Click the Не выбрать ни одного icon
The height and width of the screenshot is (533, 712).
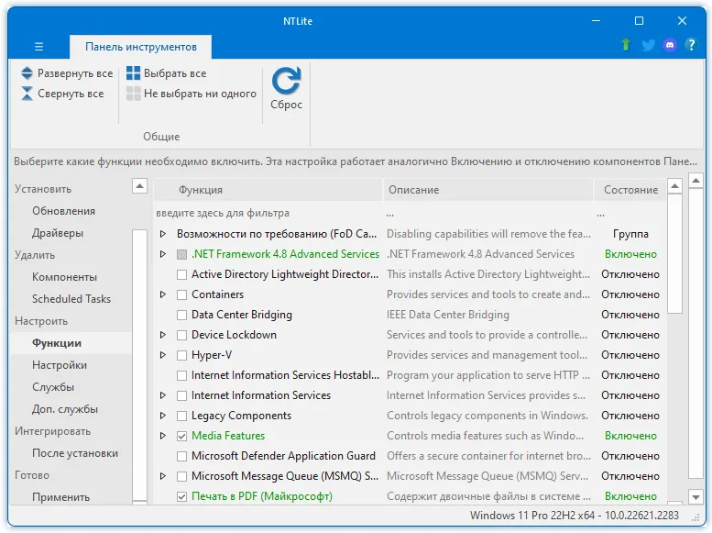tap(133, 94)
